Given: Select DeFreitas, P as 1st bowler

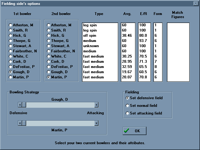Looking at the screenshot, I should tap(11, 67).
